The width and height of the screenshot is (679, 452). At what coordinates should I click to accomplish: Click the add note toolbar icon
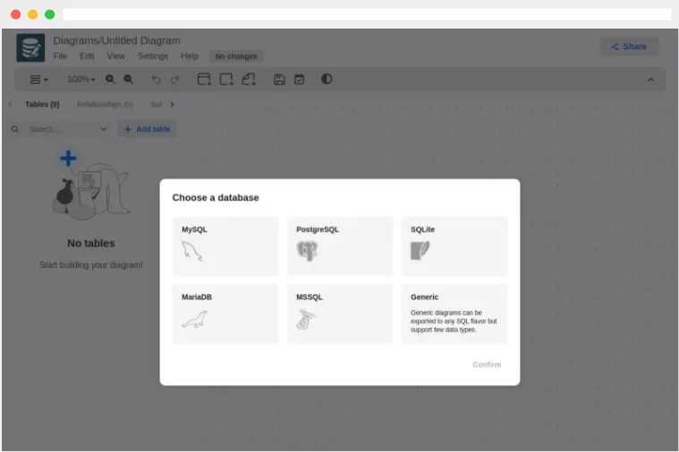(x=249, y=80)
